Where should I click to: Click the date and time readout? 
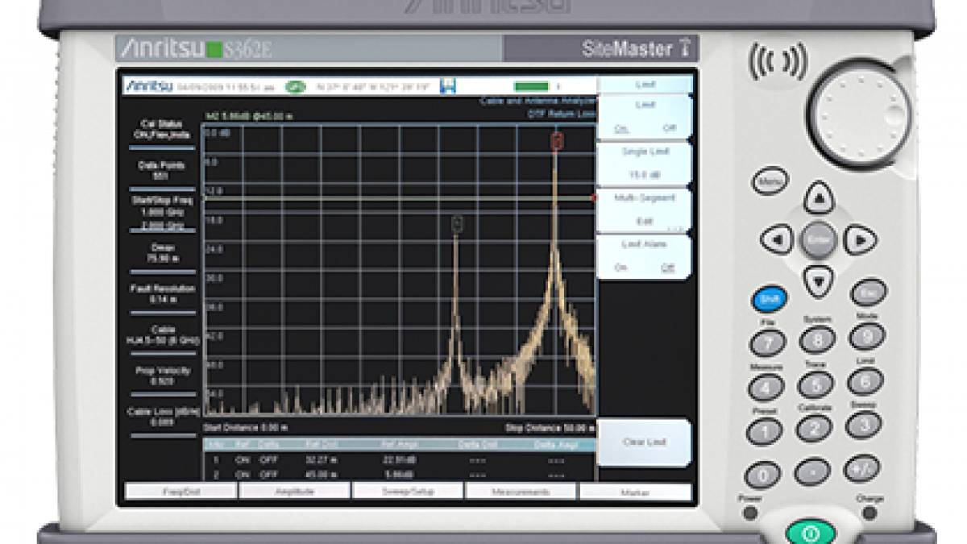tap(226, 86)
